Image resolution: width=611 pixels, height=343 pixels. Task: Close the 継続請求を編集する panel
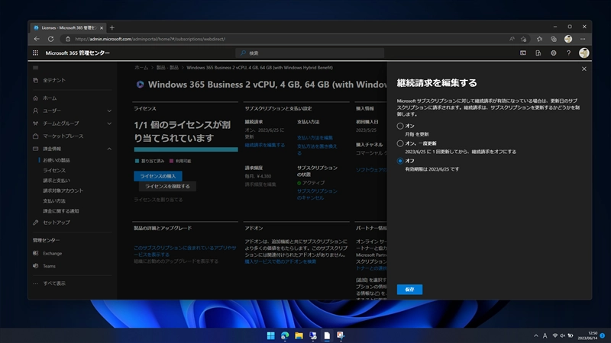click(584, 69)
